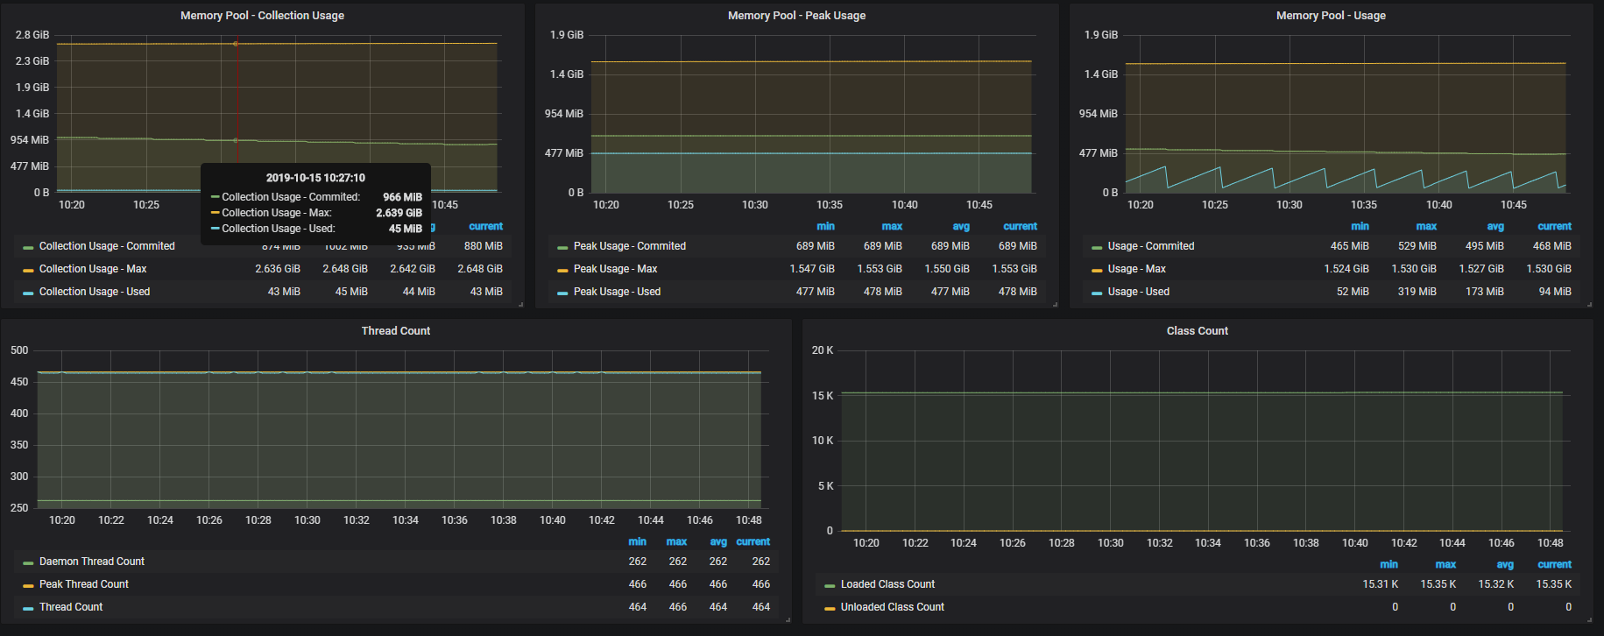
Task: Click green color line beside Usage - Commited legend
Action: click(1097, 248)
